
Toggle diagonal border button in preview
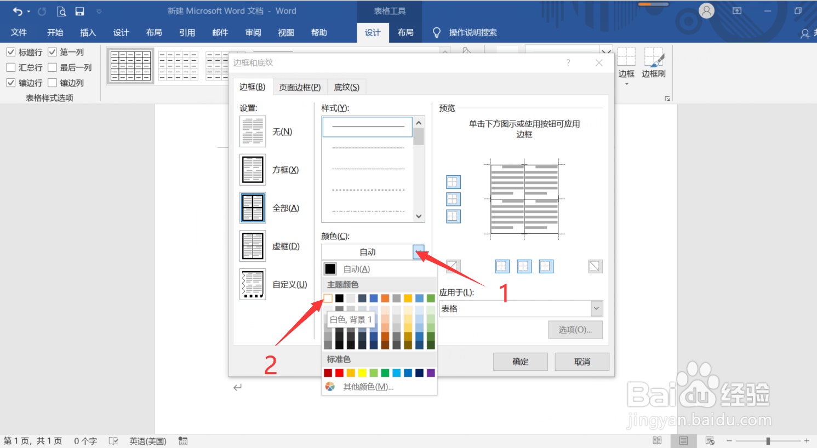pos(595,266)
